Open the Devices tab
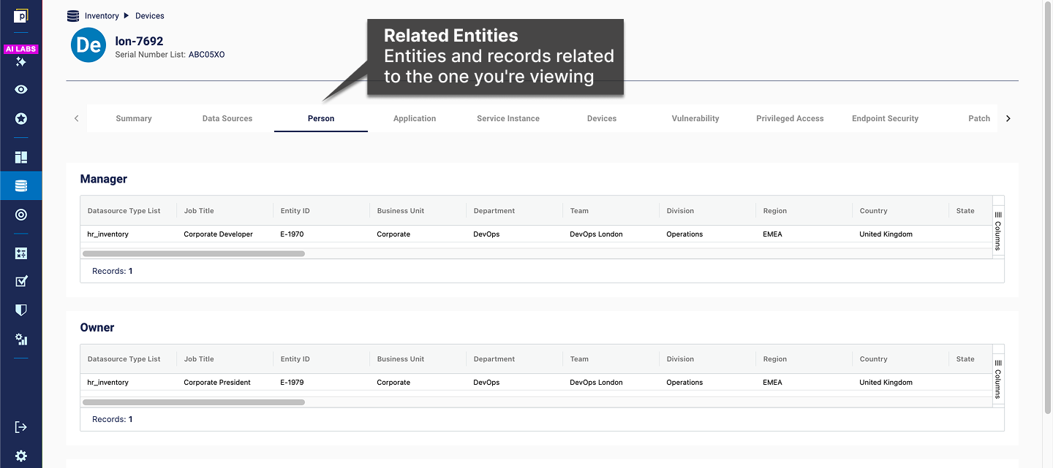 coord(602,118)
